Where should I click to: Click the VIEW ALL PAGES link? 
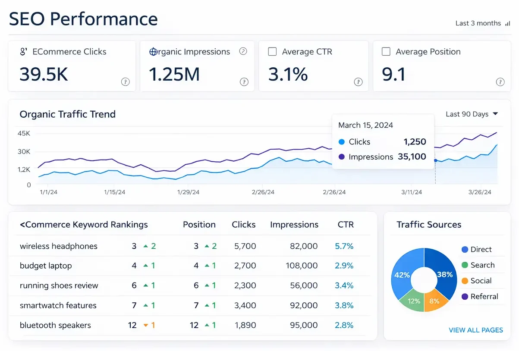(x=476, y=330)
